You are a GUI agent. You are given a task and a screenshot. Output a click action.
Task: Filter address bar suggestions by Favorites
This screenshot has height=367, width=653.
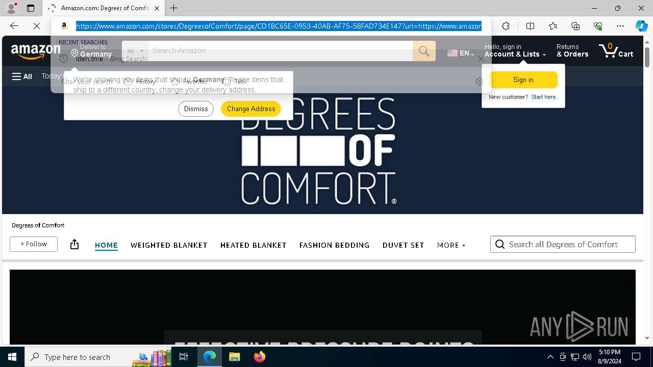pos(189,82)
